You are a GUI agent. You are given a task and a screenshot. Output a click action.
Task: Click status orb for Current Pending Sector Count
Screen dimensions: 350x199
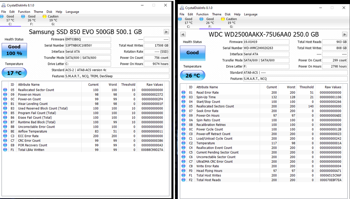click(x=183, y=152)
